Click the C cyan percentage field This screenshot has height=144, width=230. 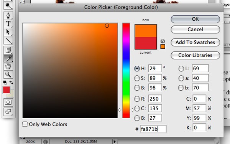point(199,99)
